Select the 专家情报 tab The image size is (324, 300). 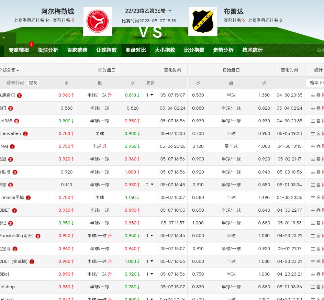point(19,50)
